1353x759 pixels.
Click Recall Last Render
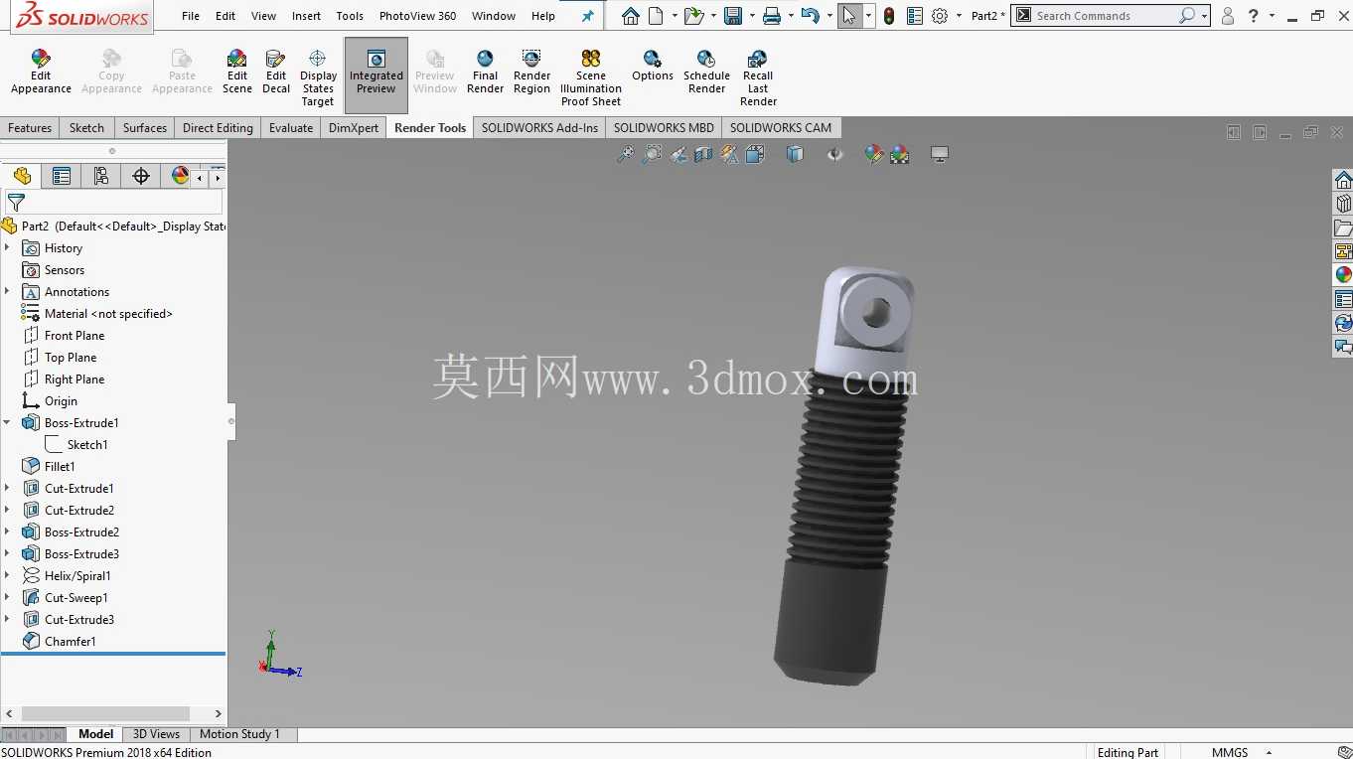pos(758,77)
